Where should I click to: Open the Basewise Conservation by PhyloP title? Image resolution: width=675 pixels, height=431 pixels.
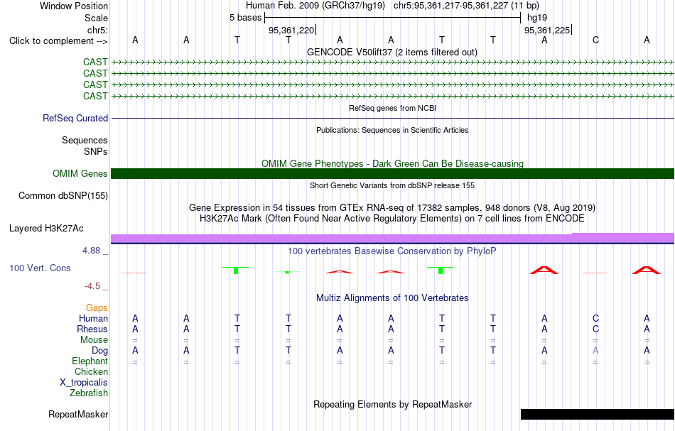click(x=391, y=251)
